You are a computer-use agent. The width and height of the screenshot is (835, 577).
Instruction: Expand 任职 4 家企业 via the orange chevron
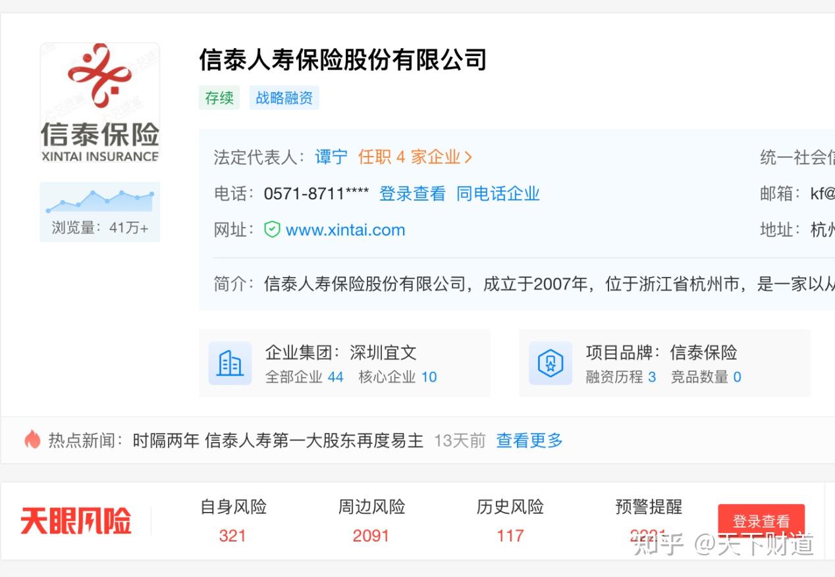pos(469,157)
